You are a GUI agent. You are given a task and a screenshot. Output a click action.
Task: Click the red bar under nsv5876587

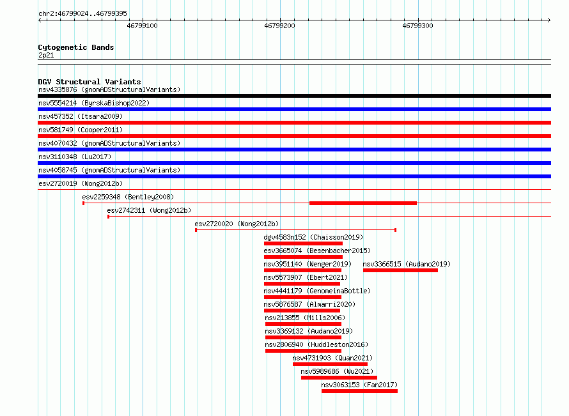pos(302,311)
